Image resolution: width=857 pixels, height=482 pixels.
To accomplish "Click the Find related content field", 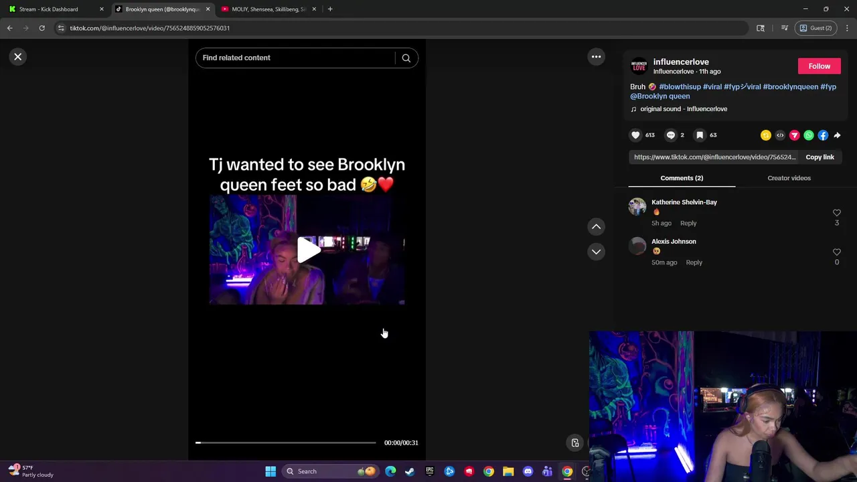I will point(295,58).
